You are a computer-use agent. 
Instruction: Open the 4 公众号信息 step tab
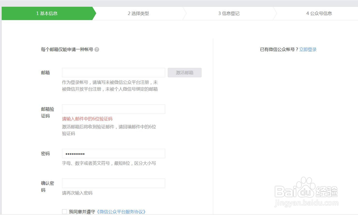[x=319, y=13]
